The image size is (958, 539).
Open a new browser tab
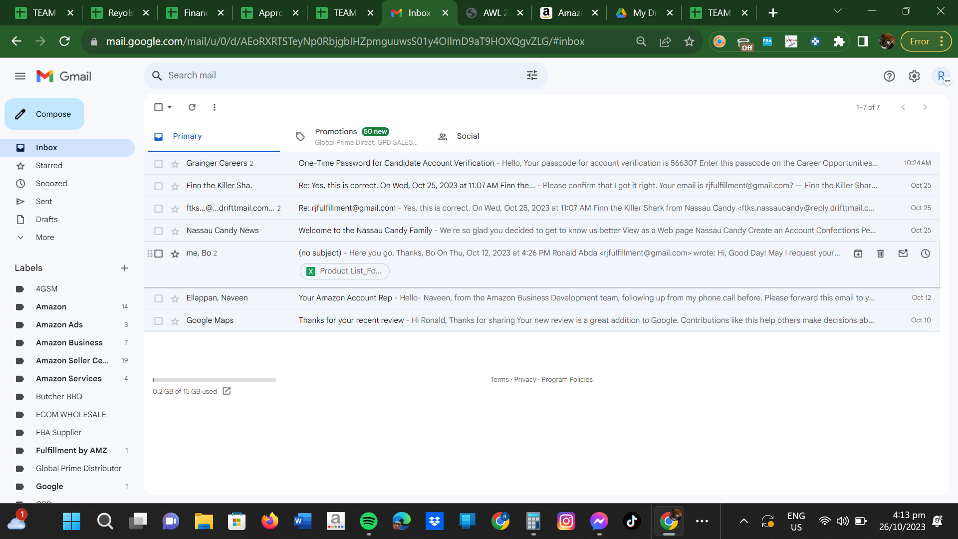773,13
